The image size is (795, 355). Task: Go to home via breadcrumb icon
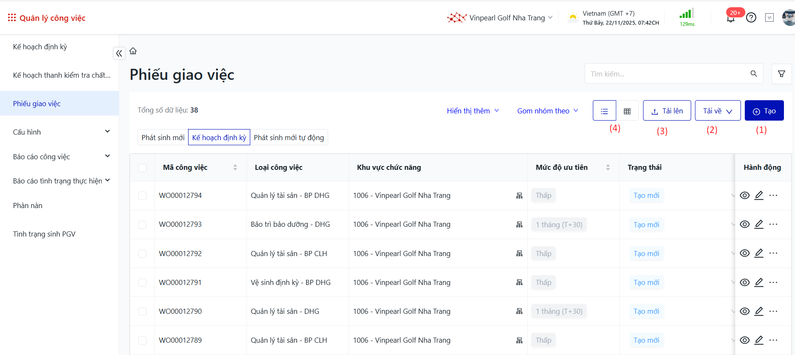(x=133, y=51)
